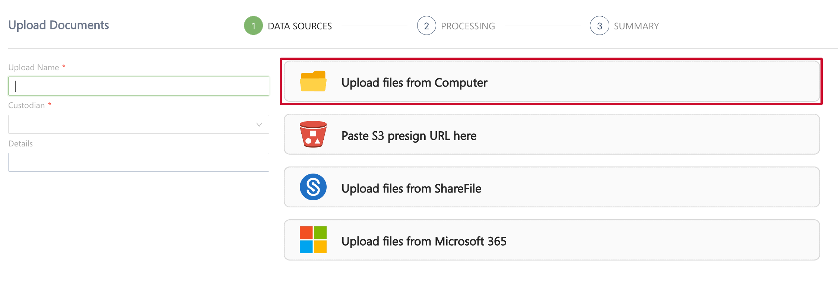Screen dimensions: 838x304
Task: Click the step 2 circle indicator
Action: coord(426,26)
